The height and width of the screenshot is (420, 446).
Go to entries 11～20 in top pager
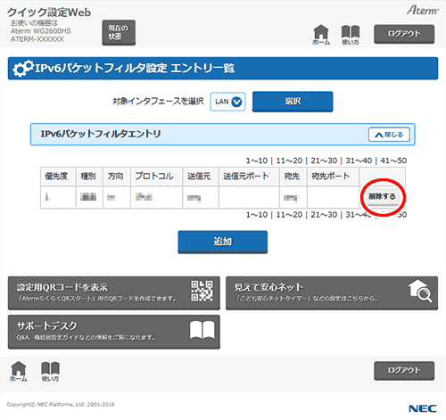pos(289,161)
